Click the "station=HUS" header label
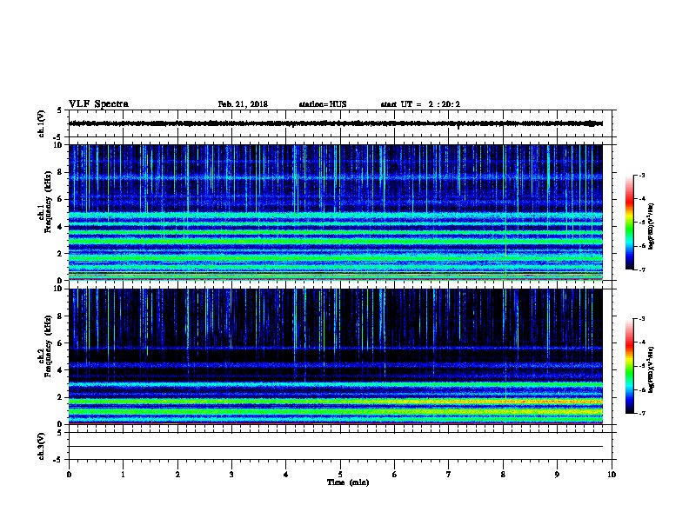 (x=323, y=104)
